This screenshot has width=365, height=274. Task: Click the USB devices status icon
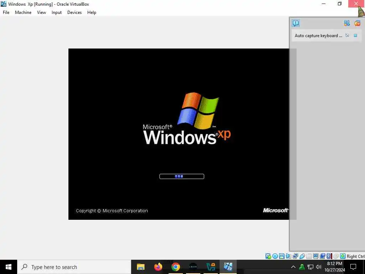[x=302, y=256]
